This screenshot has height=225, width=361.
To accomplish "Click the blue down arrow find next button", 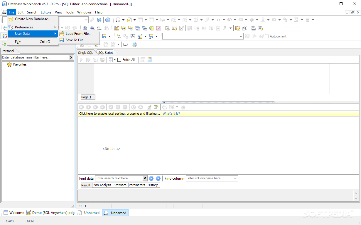I will 158,178.
